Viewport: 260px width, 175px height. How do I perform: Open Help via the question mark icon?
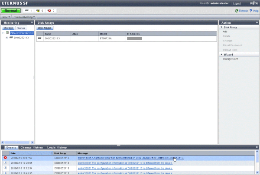[251, 10]
